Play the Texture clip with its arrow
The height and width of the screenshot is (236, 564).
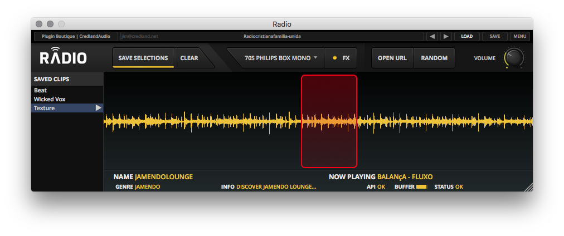pyautogui.click(x=98, y=108)
